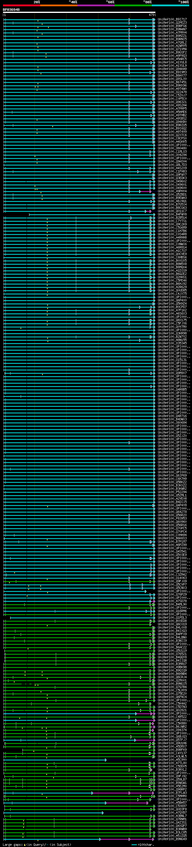Image resolution: width=192 pixels, height=847 pixels.
Task: Select the UniRef100_A7Q8L2 label
Action: pos(172,42)
